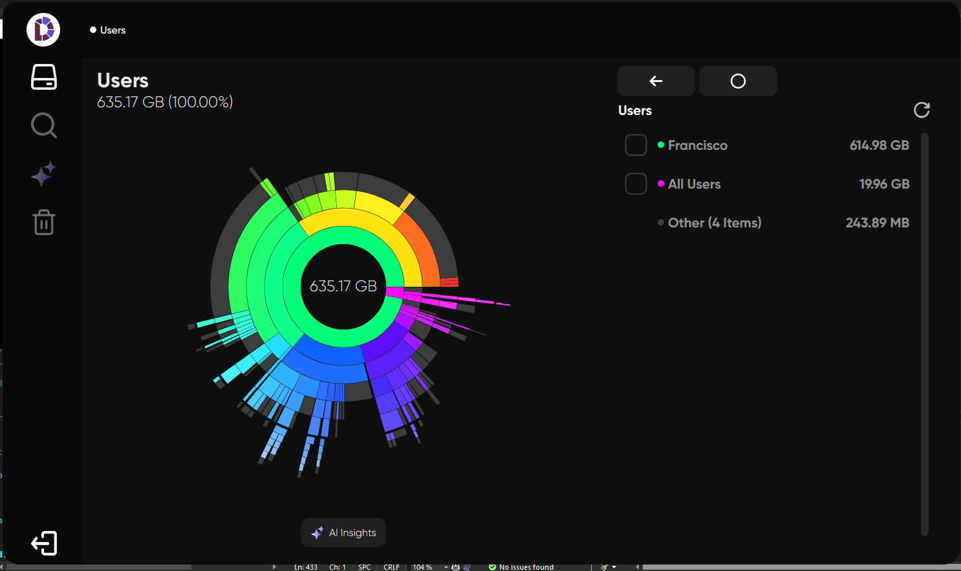Click the 19.96 GB size value
This screenshot has height=571, width=961.
[884, 184]
